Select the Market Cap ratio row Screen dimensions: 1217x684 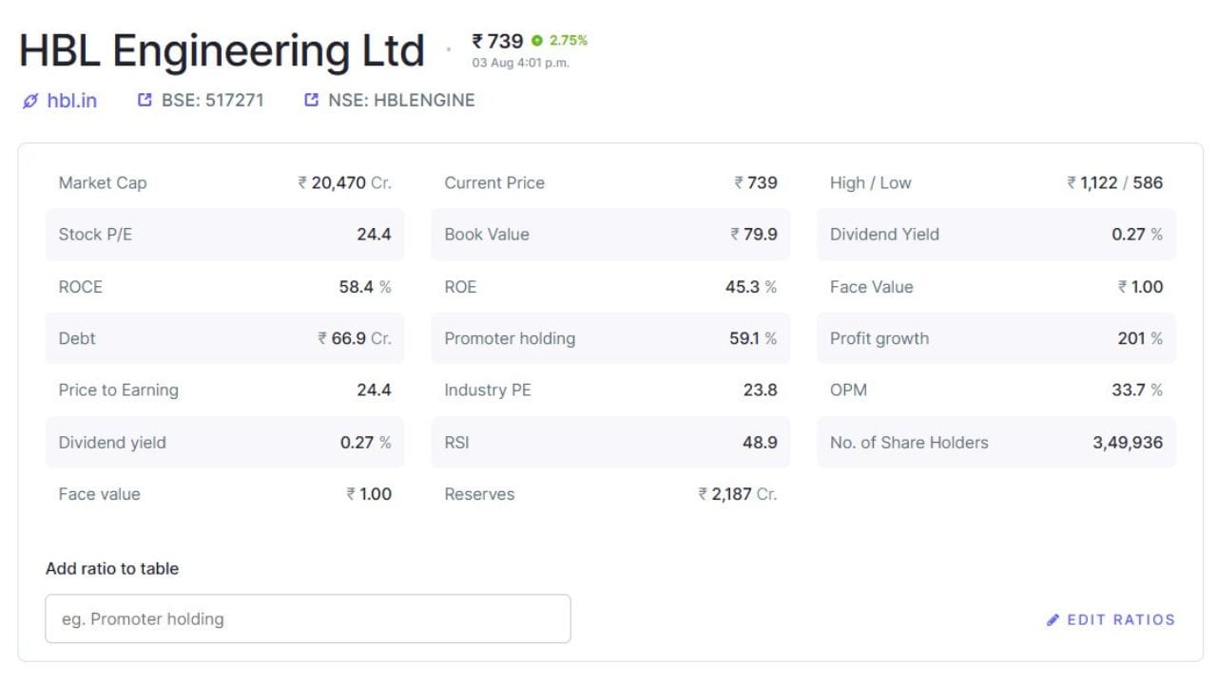coord(225,183)
